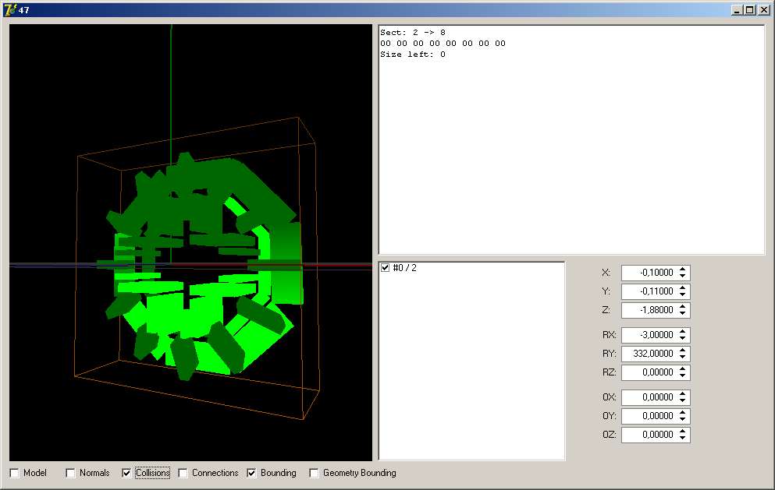Enable the Model checkbox
The image size is (775, 490).
(15, 473)
